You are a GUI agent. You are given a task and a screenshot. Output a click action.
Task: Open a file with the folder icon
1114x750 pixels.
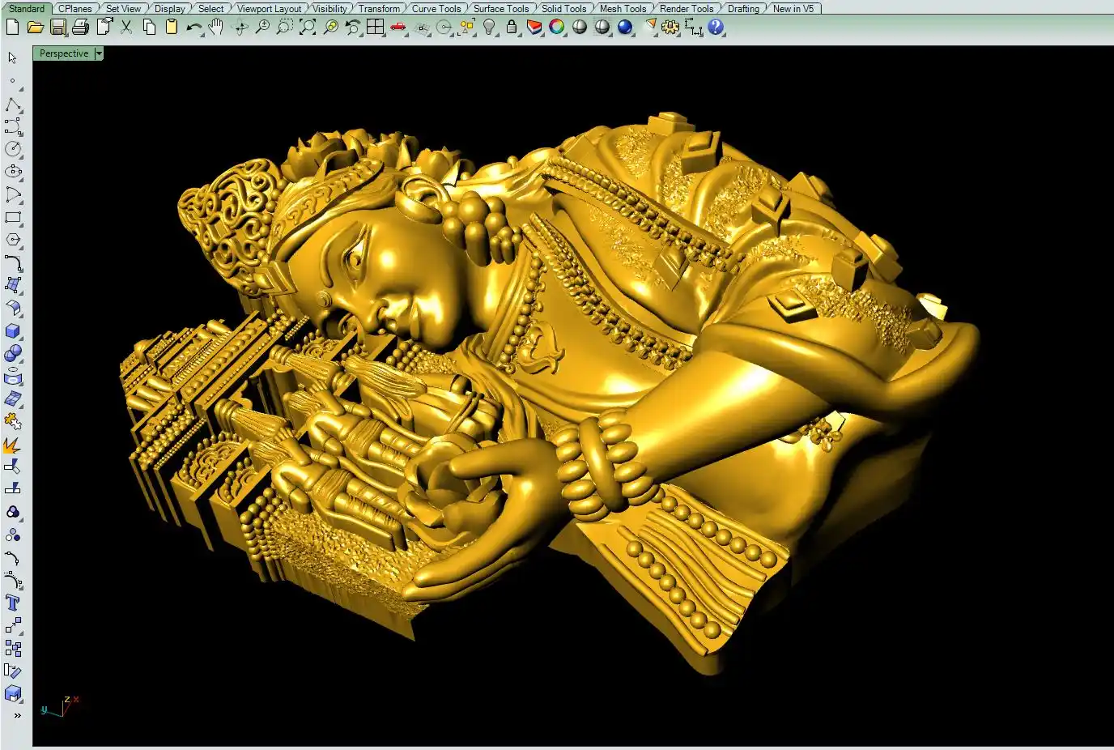point(35,27)
